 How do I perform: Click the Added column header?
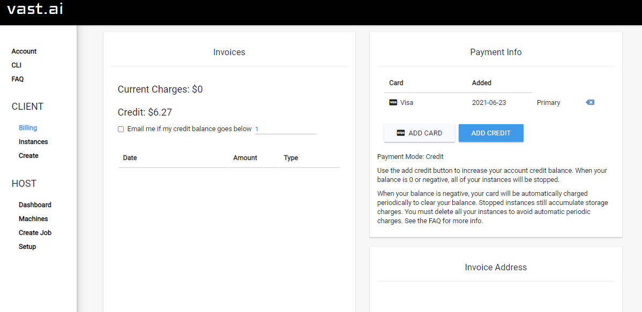pyautogui.click(x=481, y=82)
